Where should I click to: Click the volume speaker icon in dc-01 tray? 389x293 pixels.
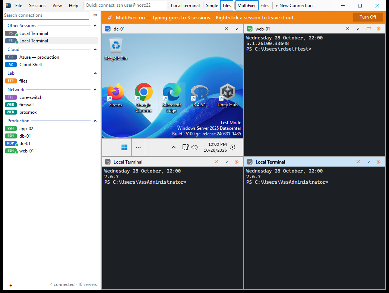194,148
